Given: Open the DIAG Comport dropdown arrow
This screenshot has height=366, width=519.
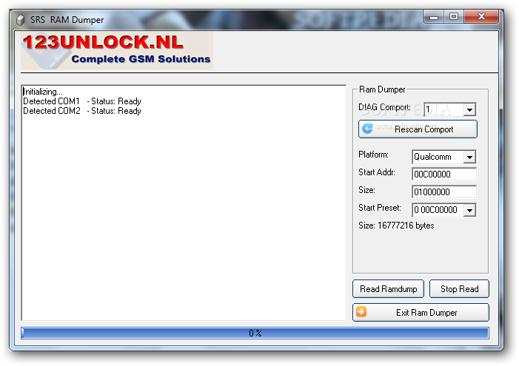Looking at the screenshot, I should point(469,109).
